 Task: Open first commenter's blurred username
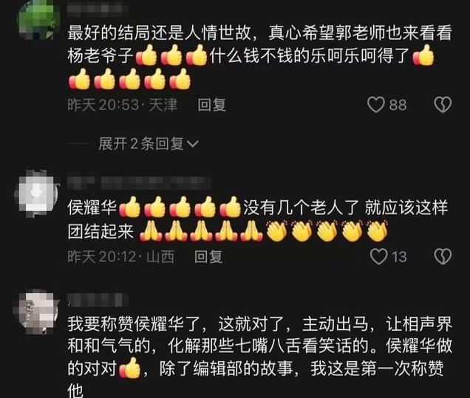98,9
